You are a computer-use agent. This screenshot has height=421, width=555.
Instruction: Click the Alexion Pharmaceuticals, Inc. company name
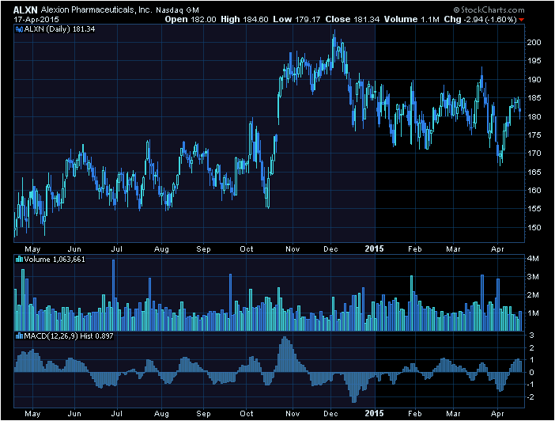pos(96,10)
